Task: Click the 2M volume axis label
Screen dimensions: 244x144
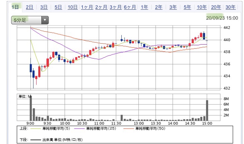Action: pos(226,115)
